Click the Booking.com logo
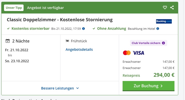The height and width of the screenshot is (100, 185). pos(164,21)
